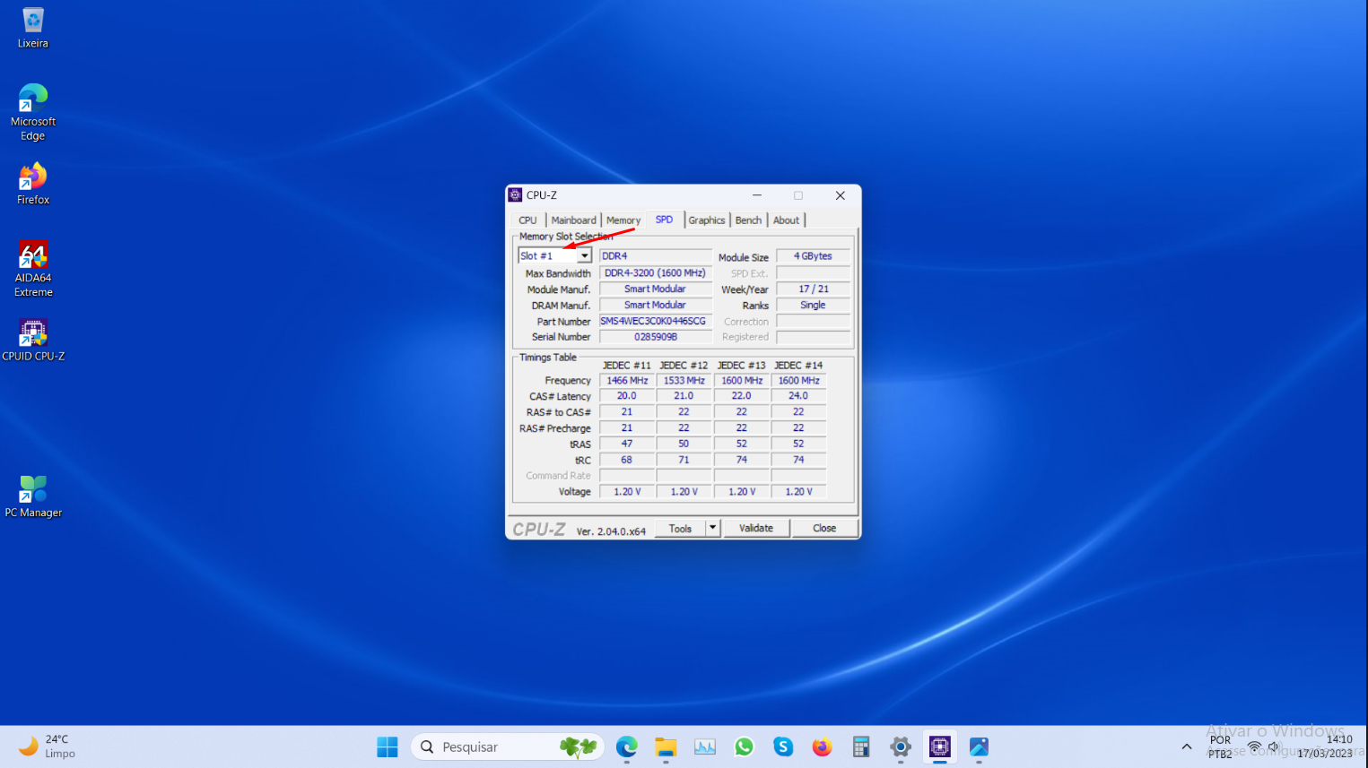
Task: Click the volume speaker tray icon
Action: click(1274, 746)
